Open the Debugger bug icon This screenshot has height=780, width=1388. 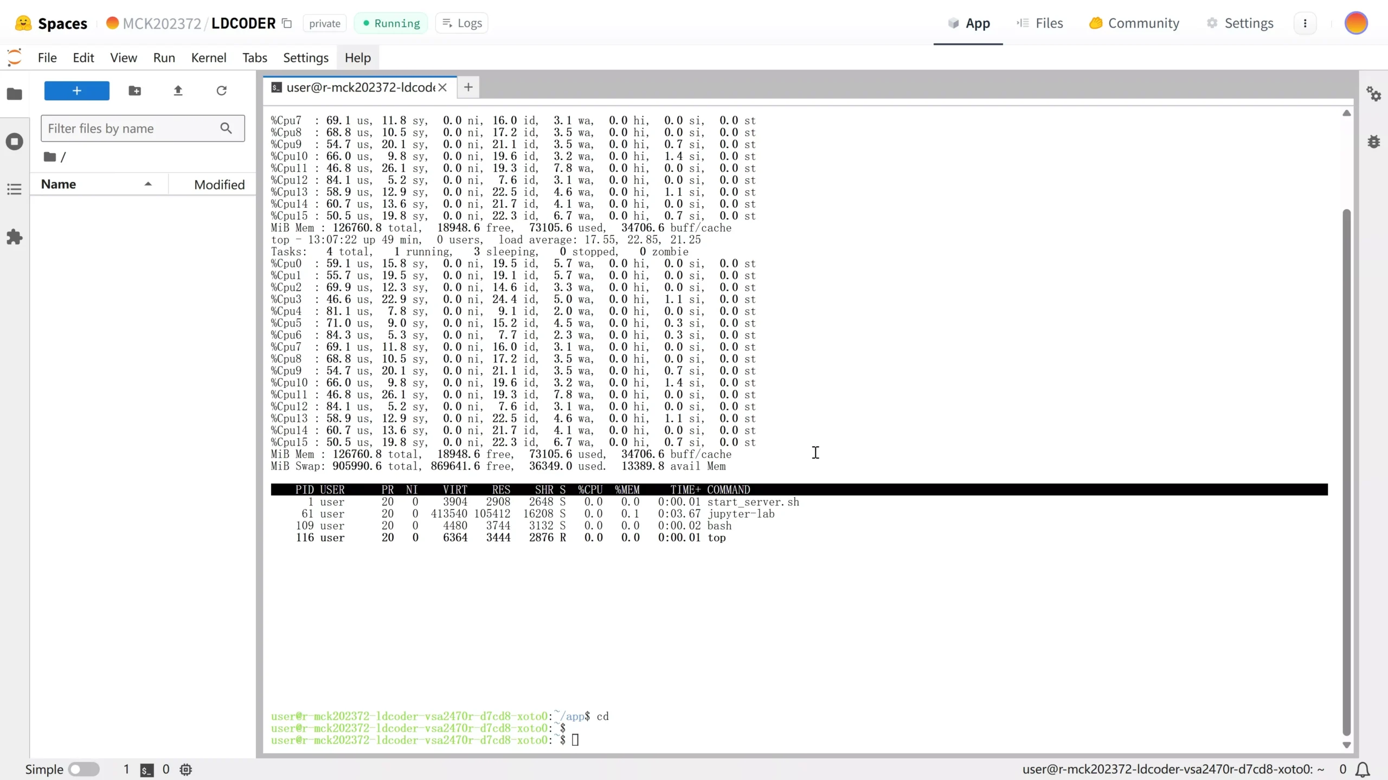1373,141
